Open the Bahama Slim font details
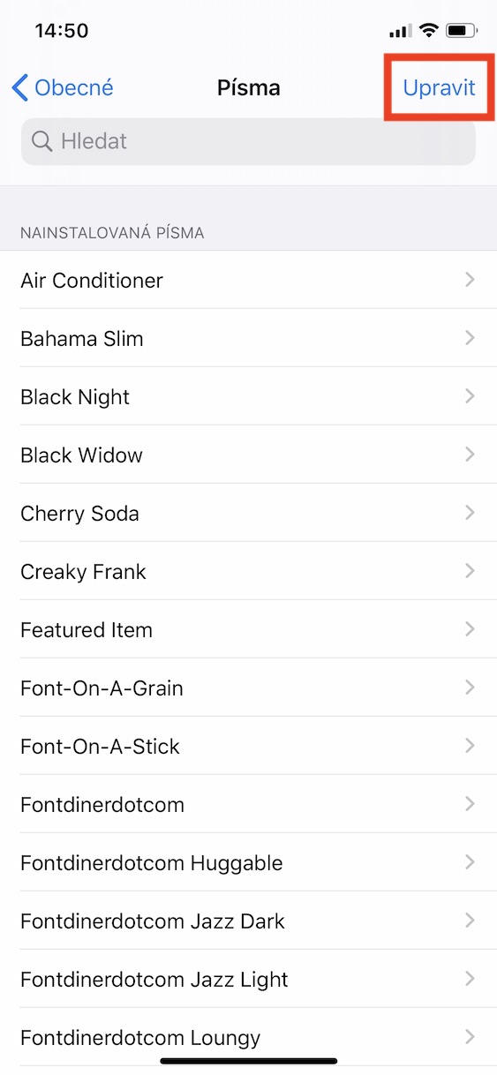Image resolution: width=497 pixels, height=1075 pixels. pyautogui.click(x=248, y=338)
